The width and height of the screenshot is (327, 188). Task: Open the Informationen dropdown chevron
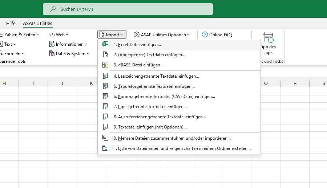[86, 44]
